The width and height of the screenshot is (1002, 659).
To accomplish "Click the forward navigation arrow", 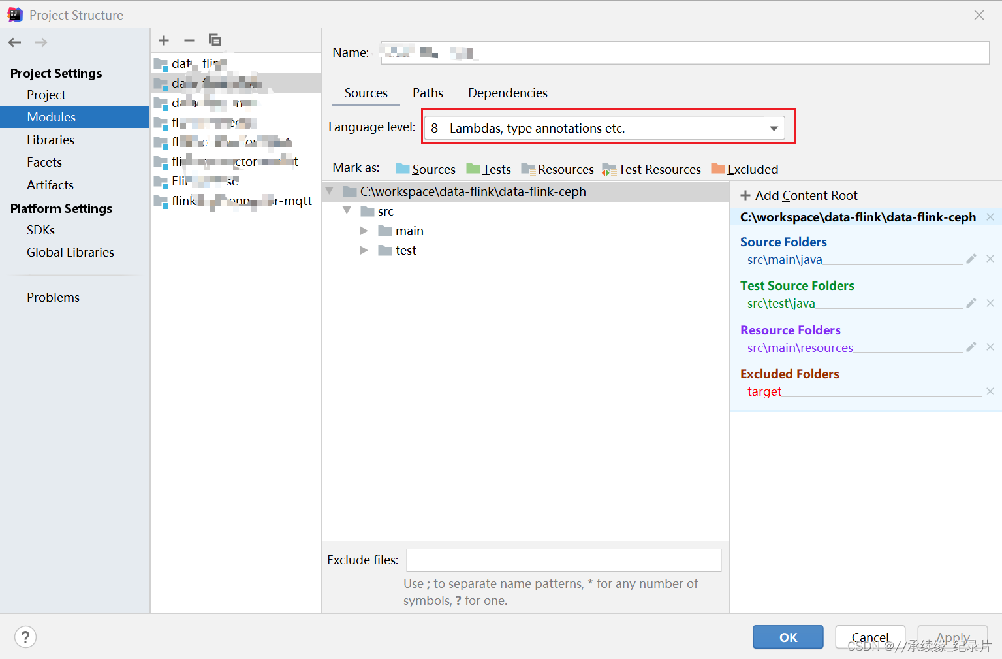I will (40, 42).
